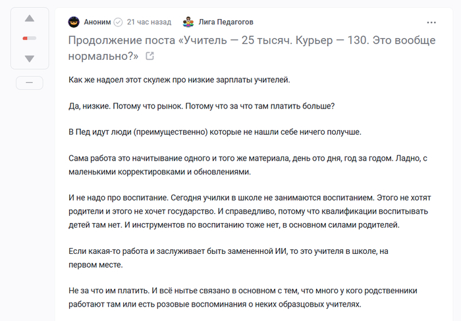
Task: Click the Аноним author avatar
Action: (74, 22)
